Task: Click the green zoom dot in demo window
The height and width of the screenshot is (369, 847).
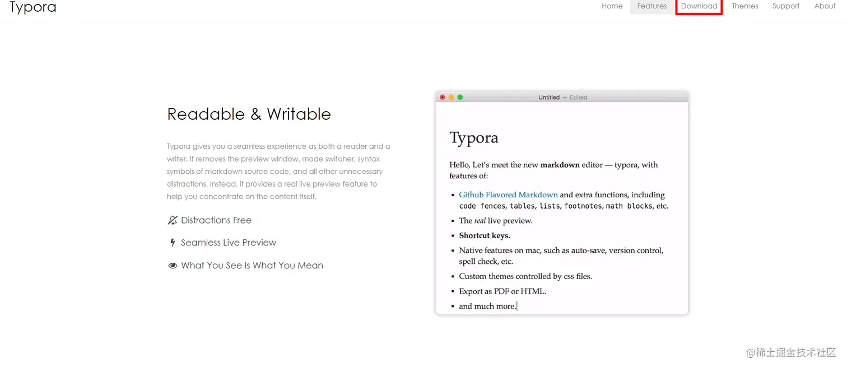Action: pos(460,97)
